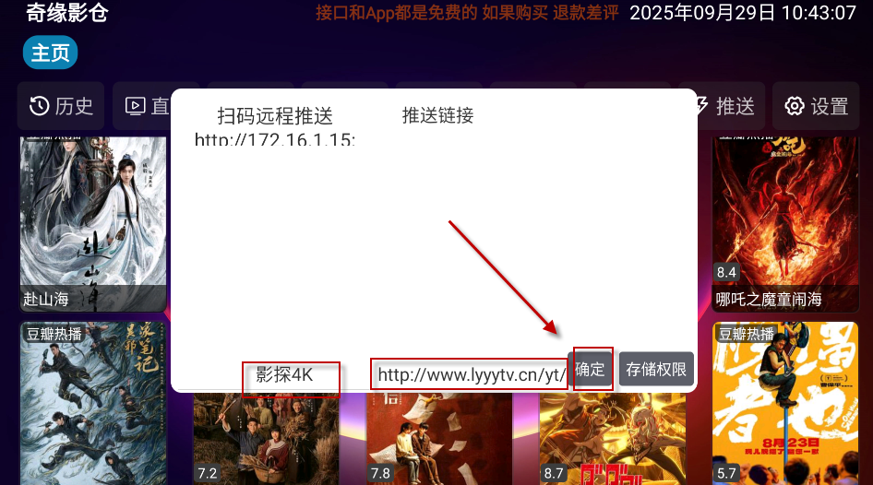Focus the http://www.lyyytv.cn/yt/ URL field
The image size is (873, 485).
pos(470,374)
